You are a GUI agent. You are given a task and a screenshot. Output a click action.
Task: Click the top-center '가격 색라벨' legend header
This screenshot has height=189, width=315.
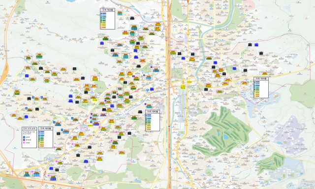coord(107,10)
